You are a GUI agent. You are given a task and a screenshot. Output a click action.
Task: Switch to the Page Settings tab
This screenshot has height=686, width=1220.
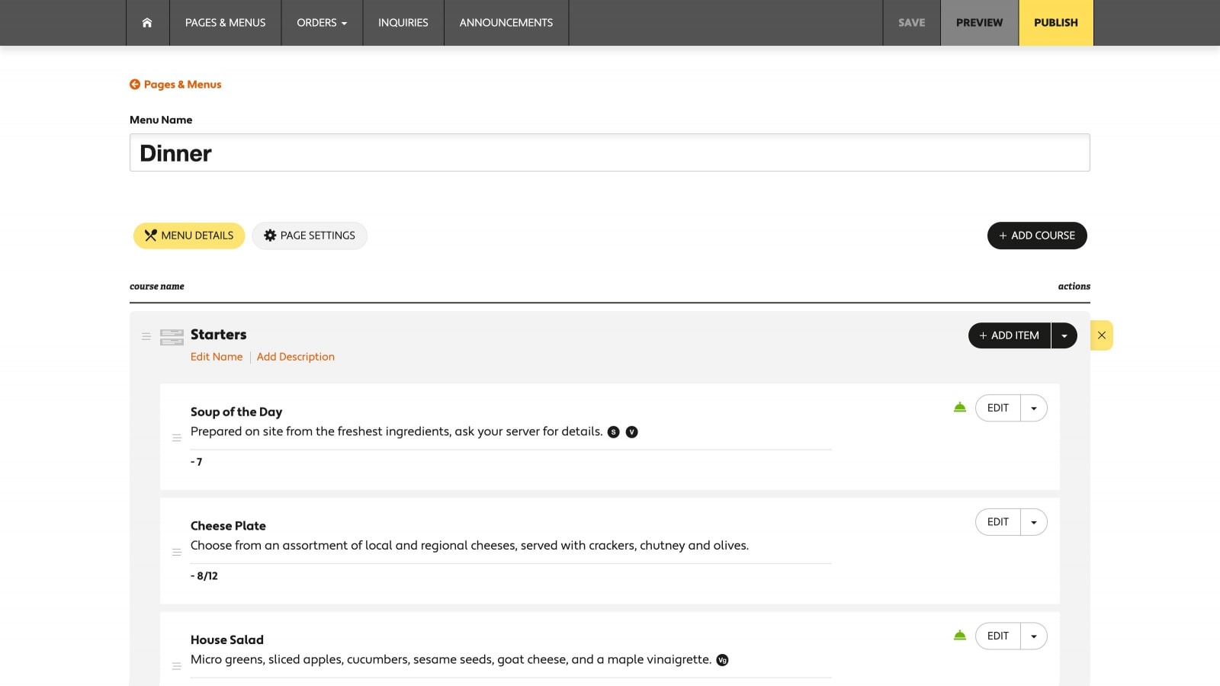click(310, 236)
